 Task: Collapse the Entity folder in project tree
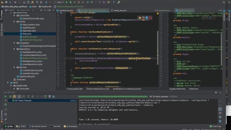pos(14,22)
